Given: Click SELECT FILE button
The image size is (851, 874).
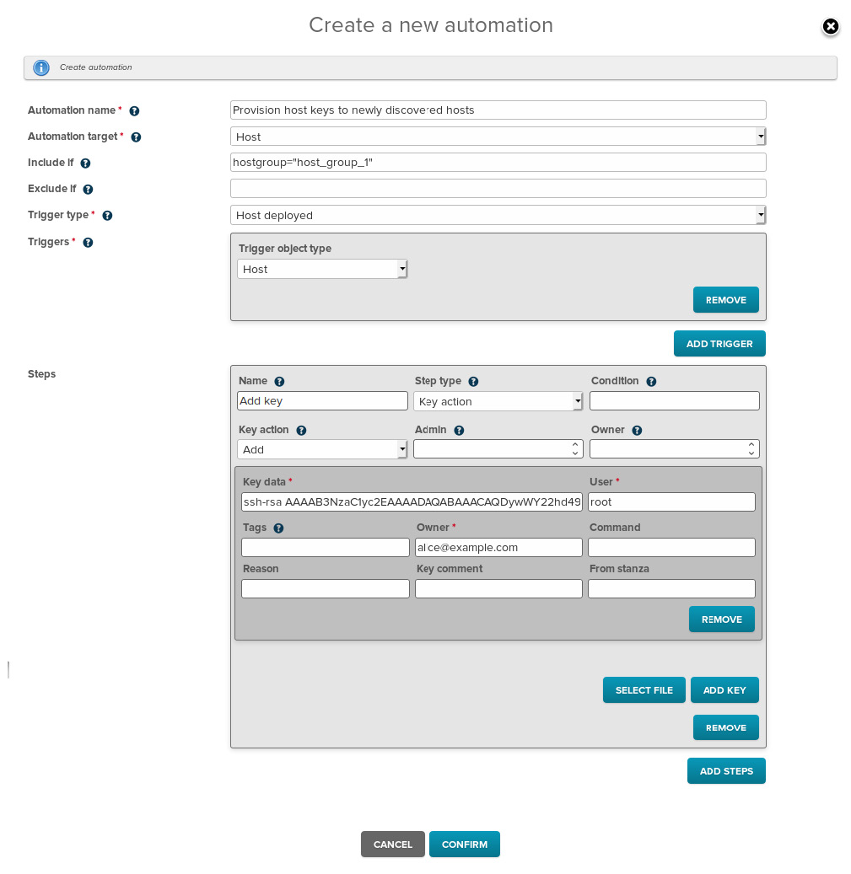Looking at the screenshot, I should click(x=644, y=690).
